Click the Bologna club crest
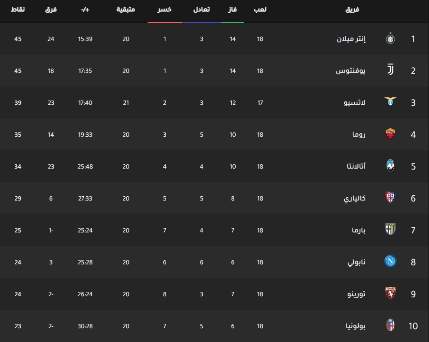The width and height of the screenshot is (429, 342). coord(390,326)
